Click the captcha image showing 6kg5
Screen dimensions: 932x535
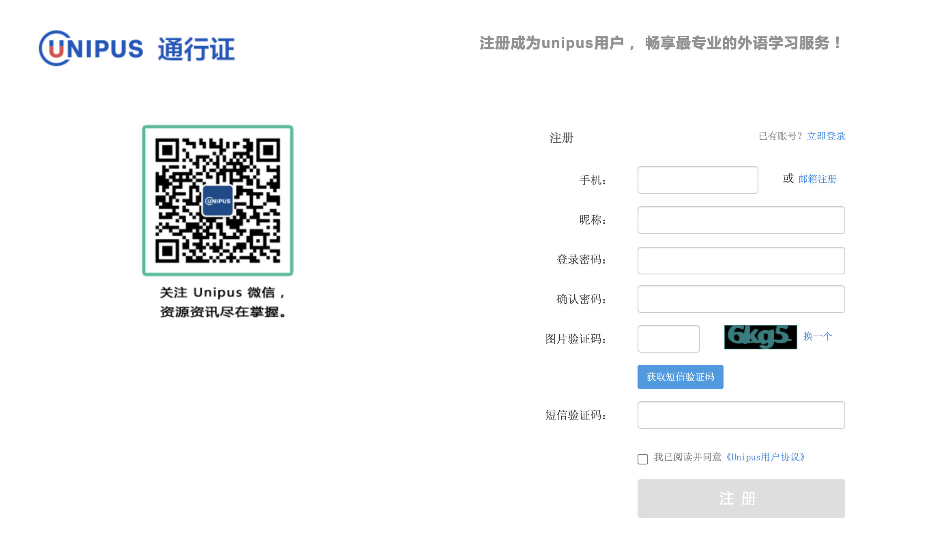click(x=760, y=336)
